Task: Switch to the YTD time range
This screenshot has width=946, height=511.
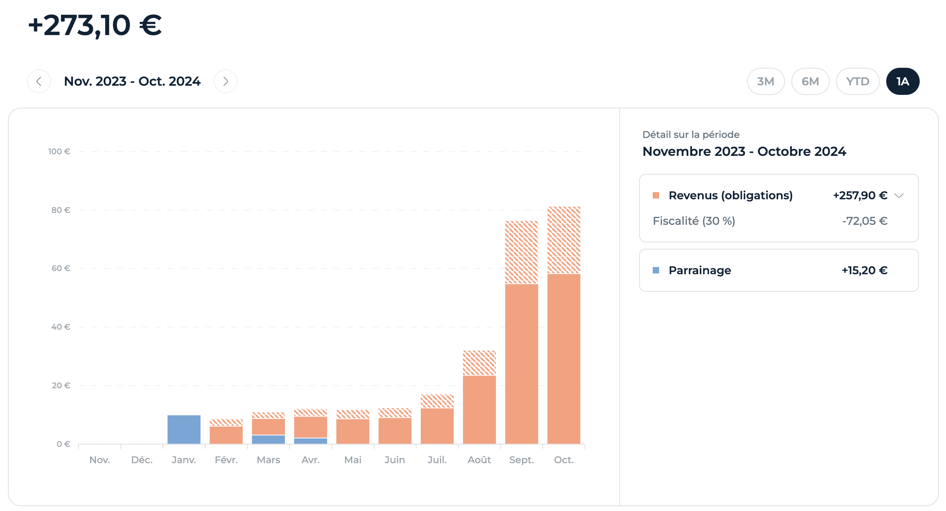Action: [x=858, y=81]
